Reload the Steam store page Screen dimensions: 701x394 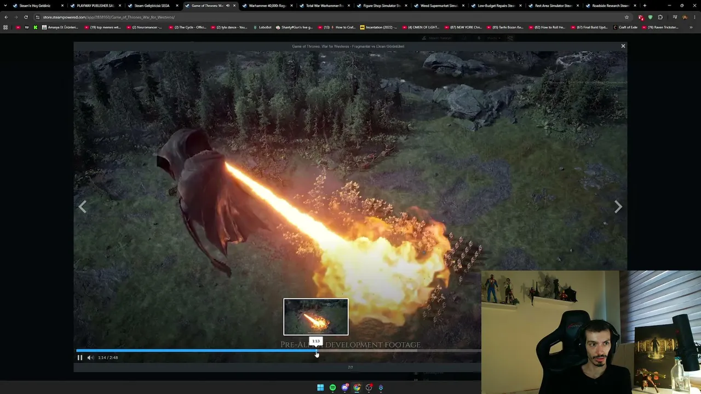click(x=26, y=17)
